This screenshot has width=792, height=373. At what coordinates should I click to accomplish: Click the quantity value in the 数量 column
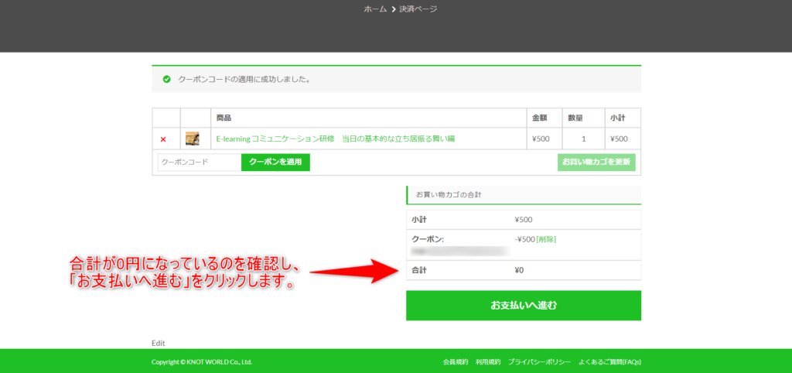click(583, 139)
